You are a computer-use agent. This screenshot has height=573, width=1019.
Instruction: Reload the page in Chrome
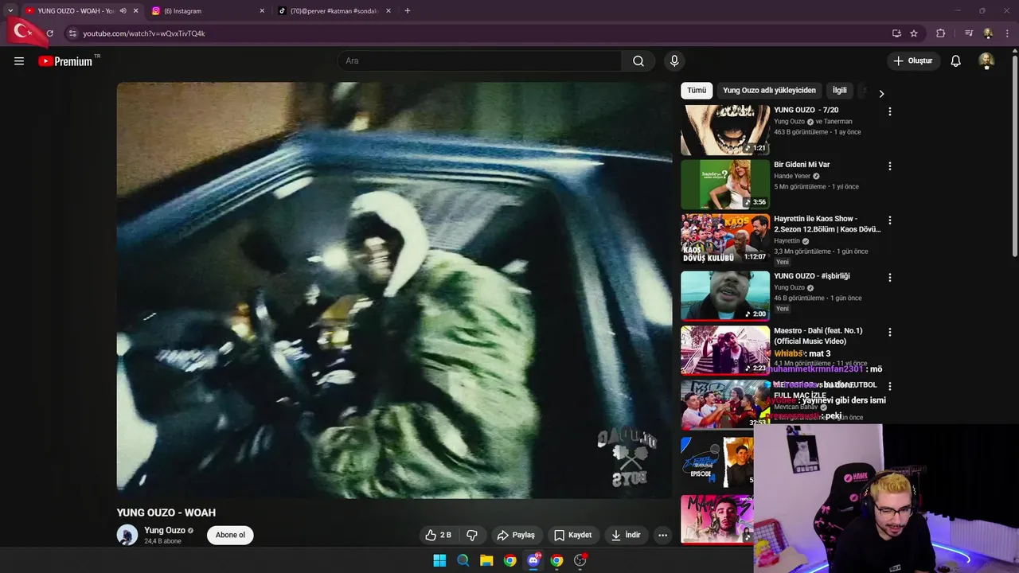click(x=49, y=33)
